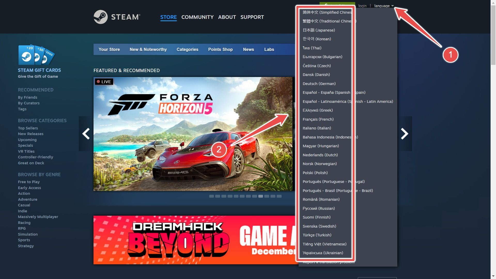Expand the language dropdown menu
Screen dimensions: 496x279
click(384, 5)
